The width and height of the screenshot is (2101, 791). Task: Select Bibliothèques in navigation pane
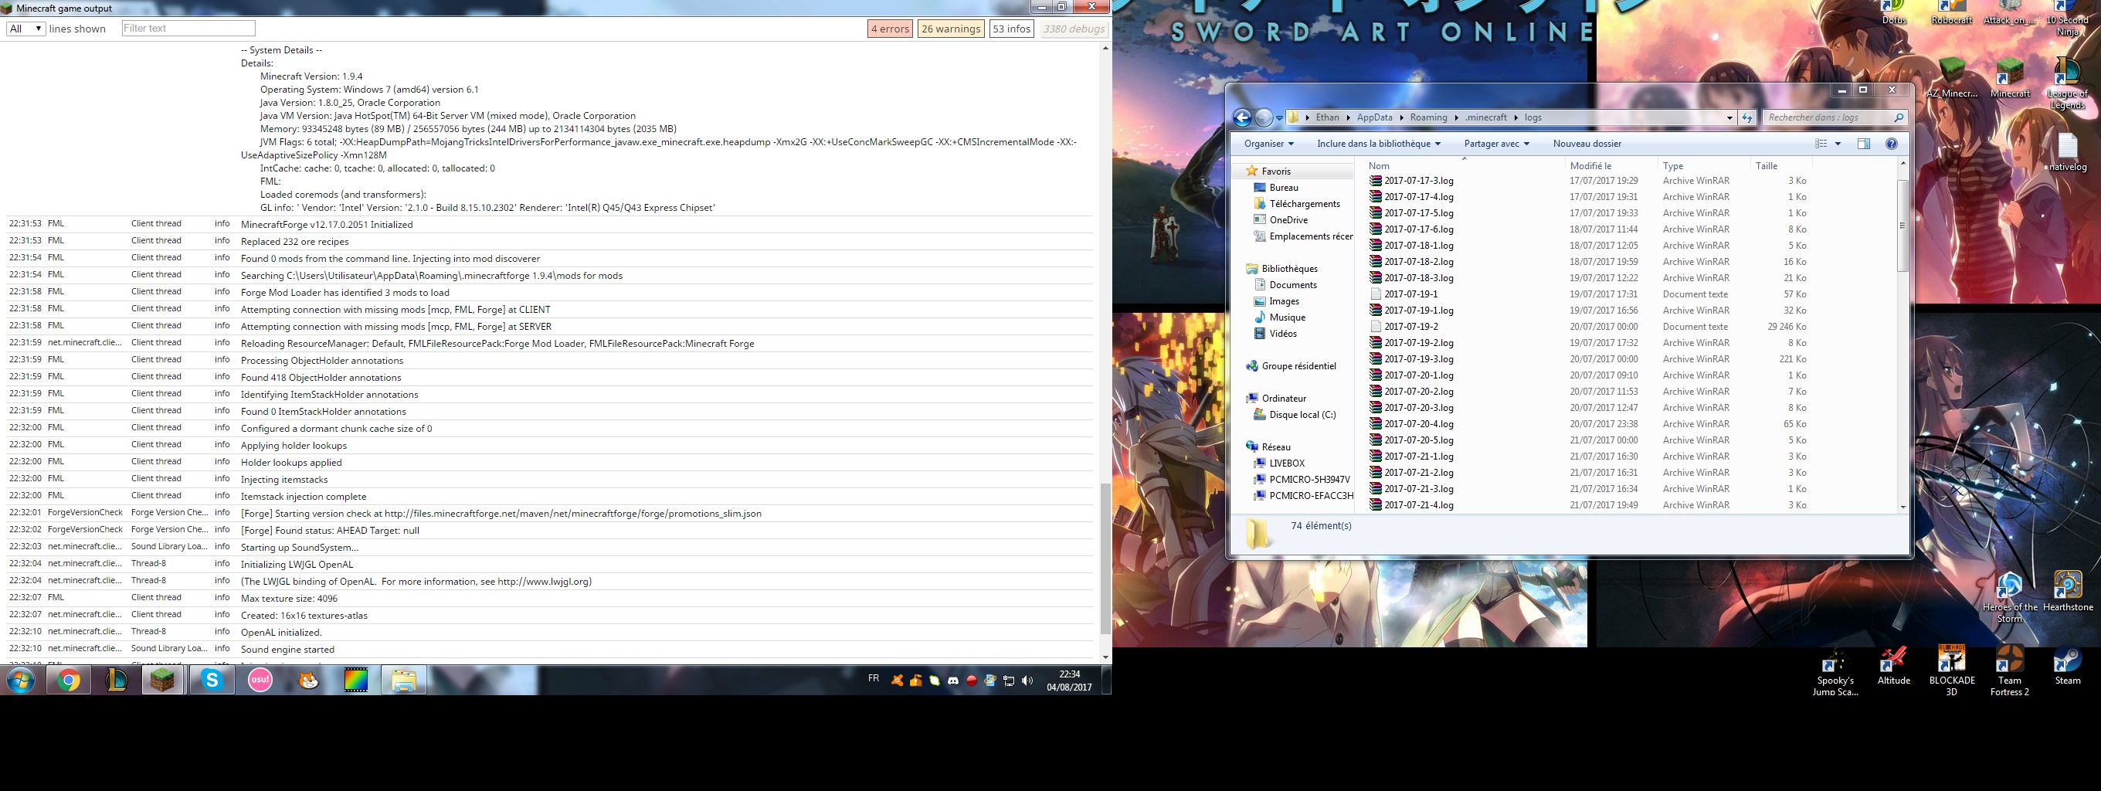pos(1289,268)
